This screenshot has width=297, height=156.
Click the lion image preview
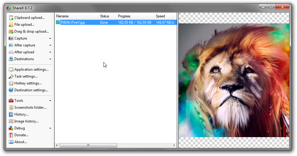tap(234, 80)
